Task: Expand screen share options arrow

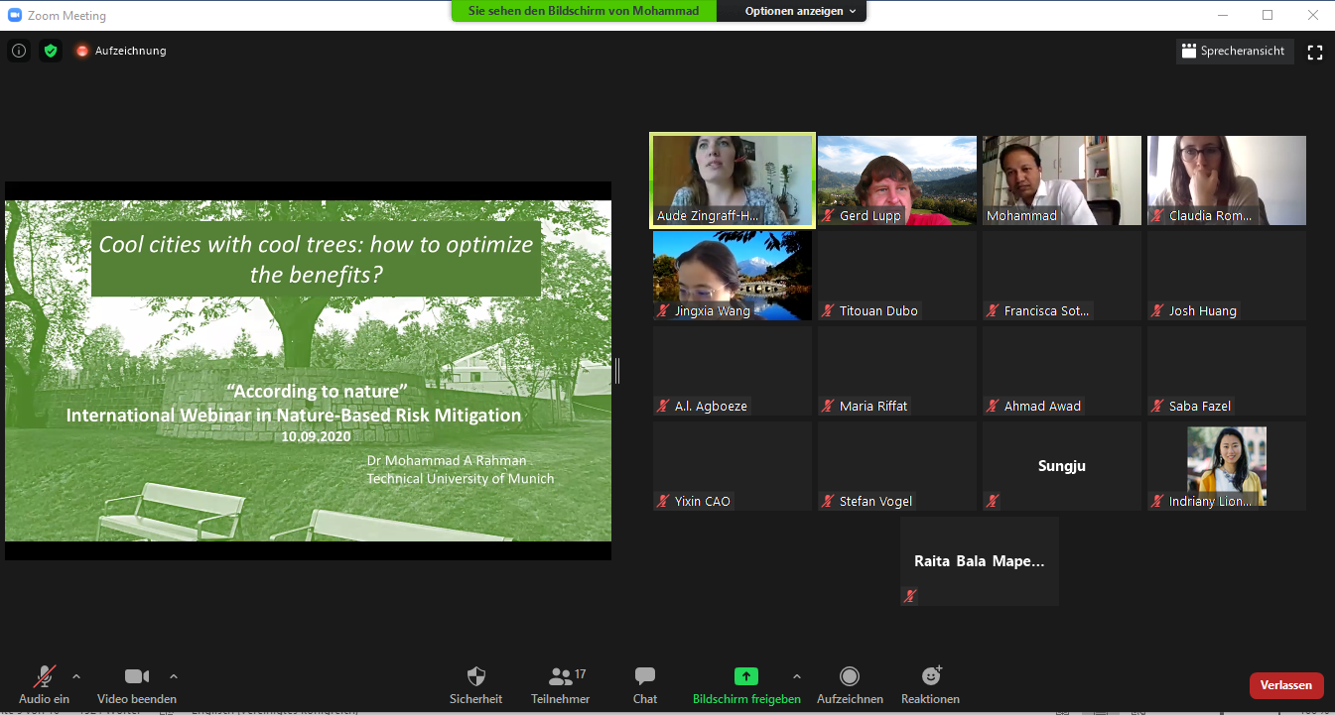Action: [x=796, y=676]
